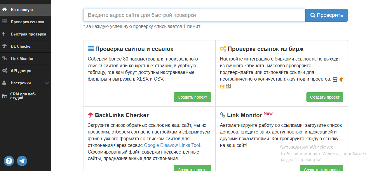This screenshot has height=171, width=380.
Task: Click the PRO badge in the exchange card
Action: click(222, 86)
